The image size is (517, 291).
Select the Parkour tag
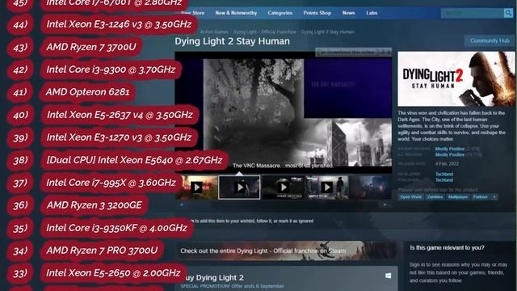tap(481, 197)
